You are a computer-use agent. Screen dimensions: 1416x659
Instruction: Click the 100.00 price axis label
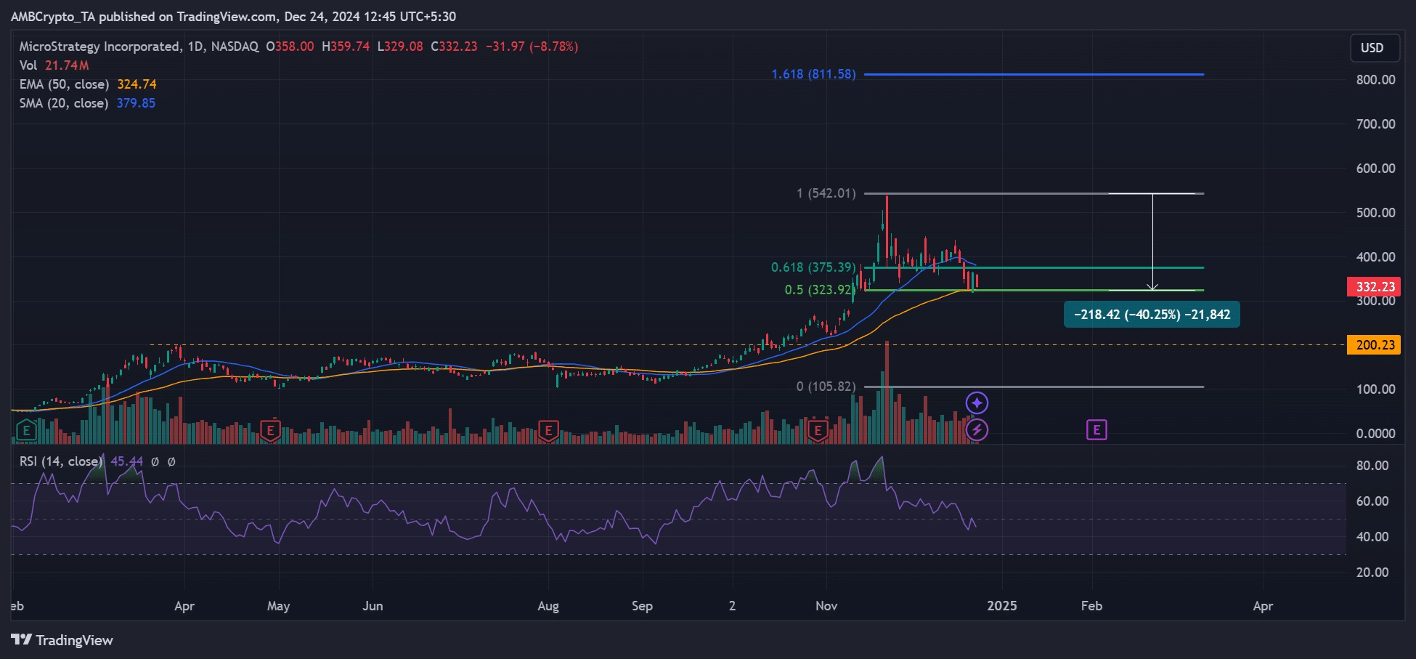click(x=1375, y=389)
